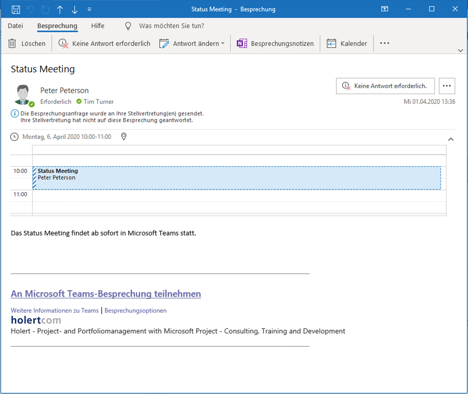Open the 'Antwort ändern' dropdown
Screen dimensions: 468x394
coord(192,43)
